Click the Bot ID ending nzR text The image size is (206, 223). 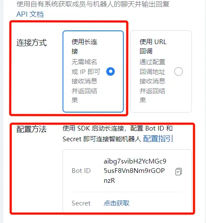[x=109, y=181]
